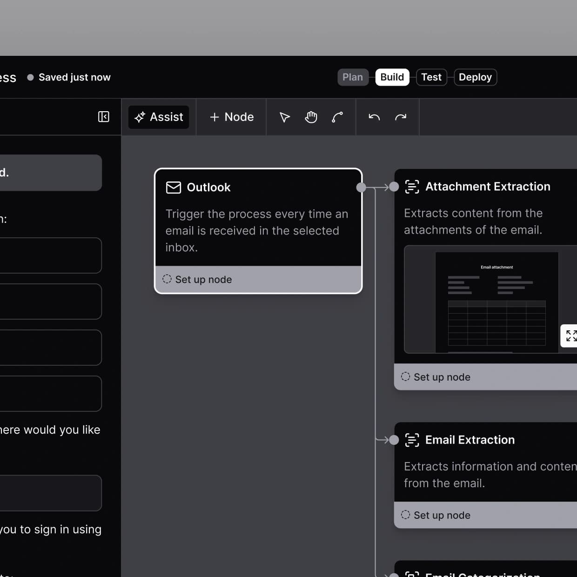Click the 'Saved just now' status text
Viewport: 577px width, 577px height.
pos(74,77)
